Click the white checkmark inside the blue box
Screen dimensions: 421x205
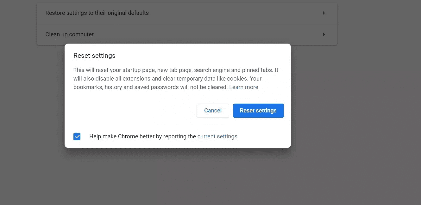coord(77,136)
